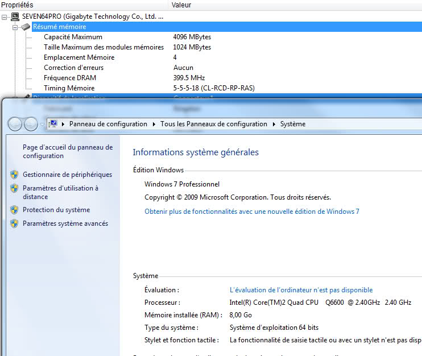
Task: Go back in the Système window
Action: tap(15, 124)
